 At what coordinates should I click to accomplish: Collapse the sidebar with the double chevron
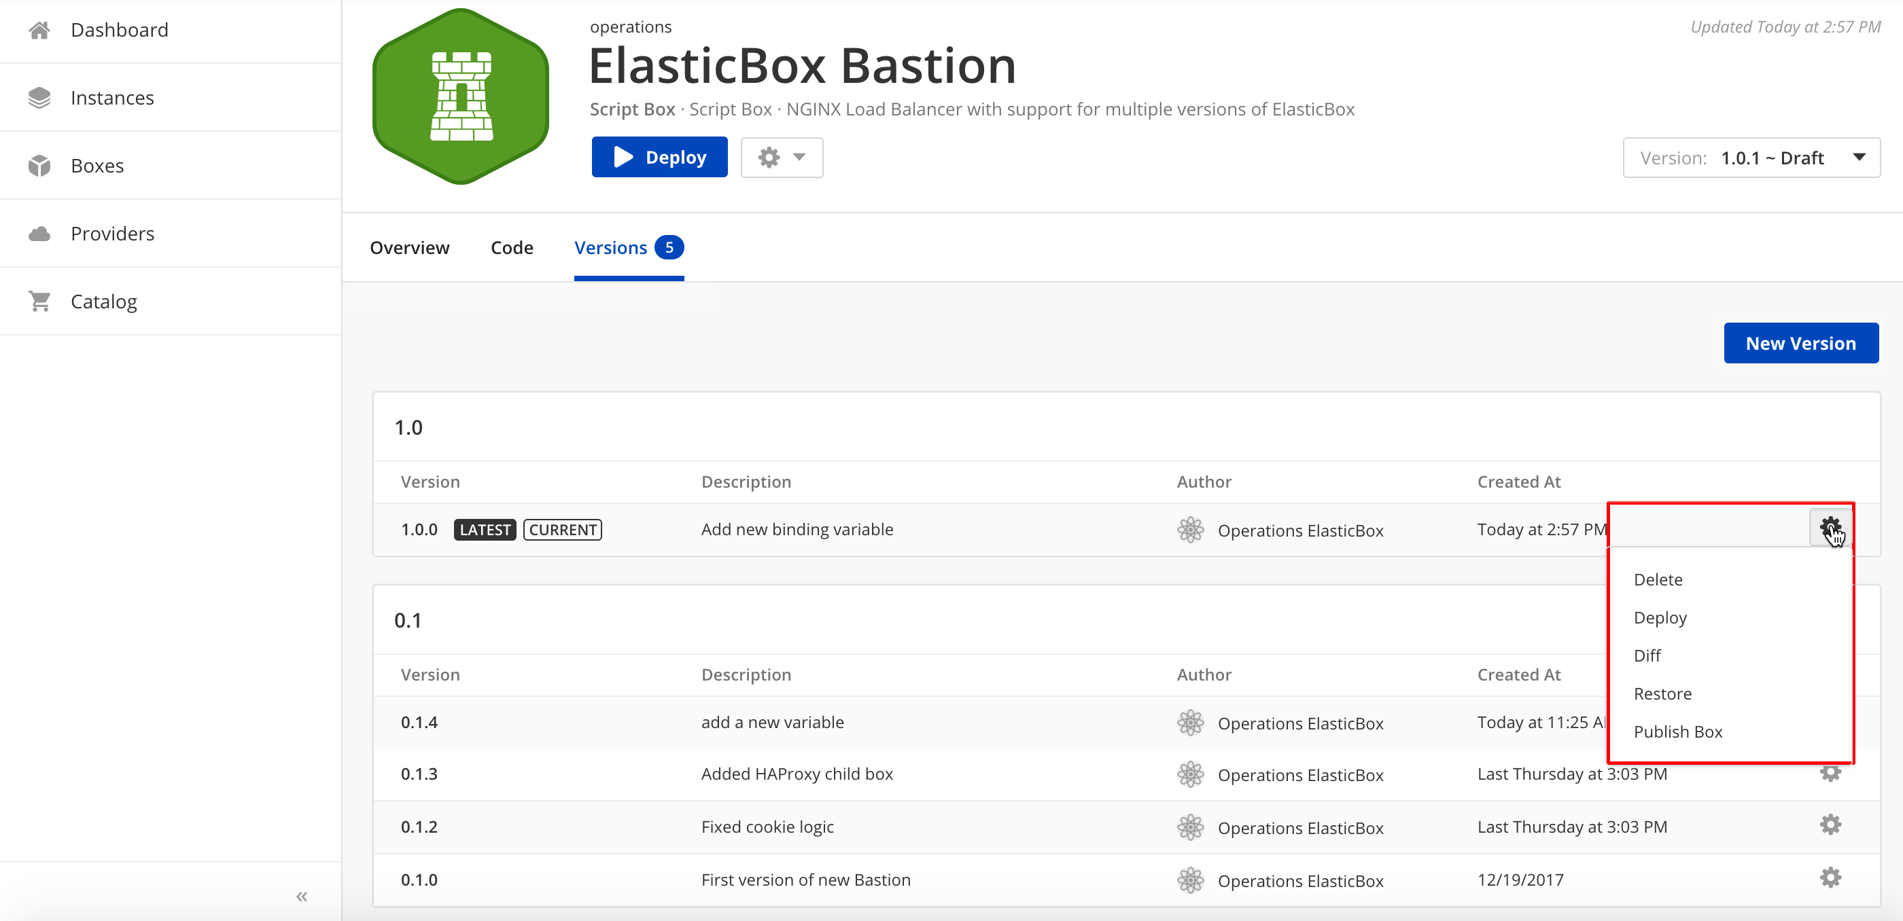point(301,896)
